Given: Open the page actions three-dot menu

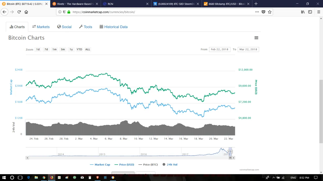Looking at the screenshot, I should click(x=257, y=12).
